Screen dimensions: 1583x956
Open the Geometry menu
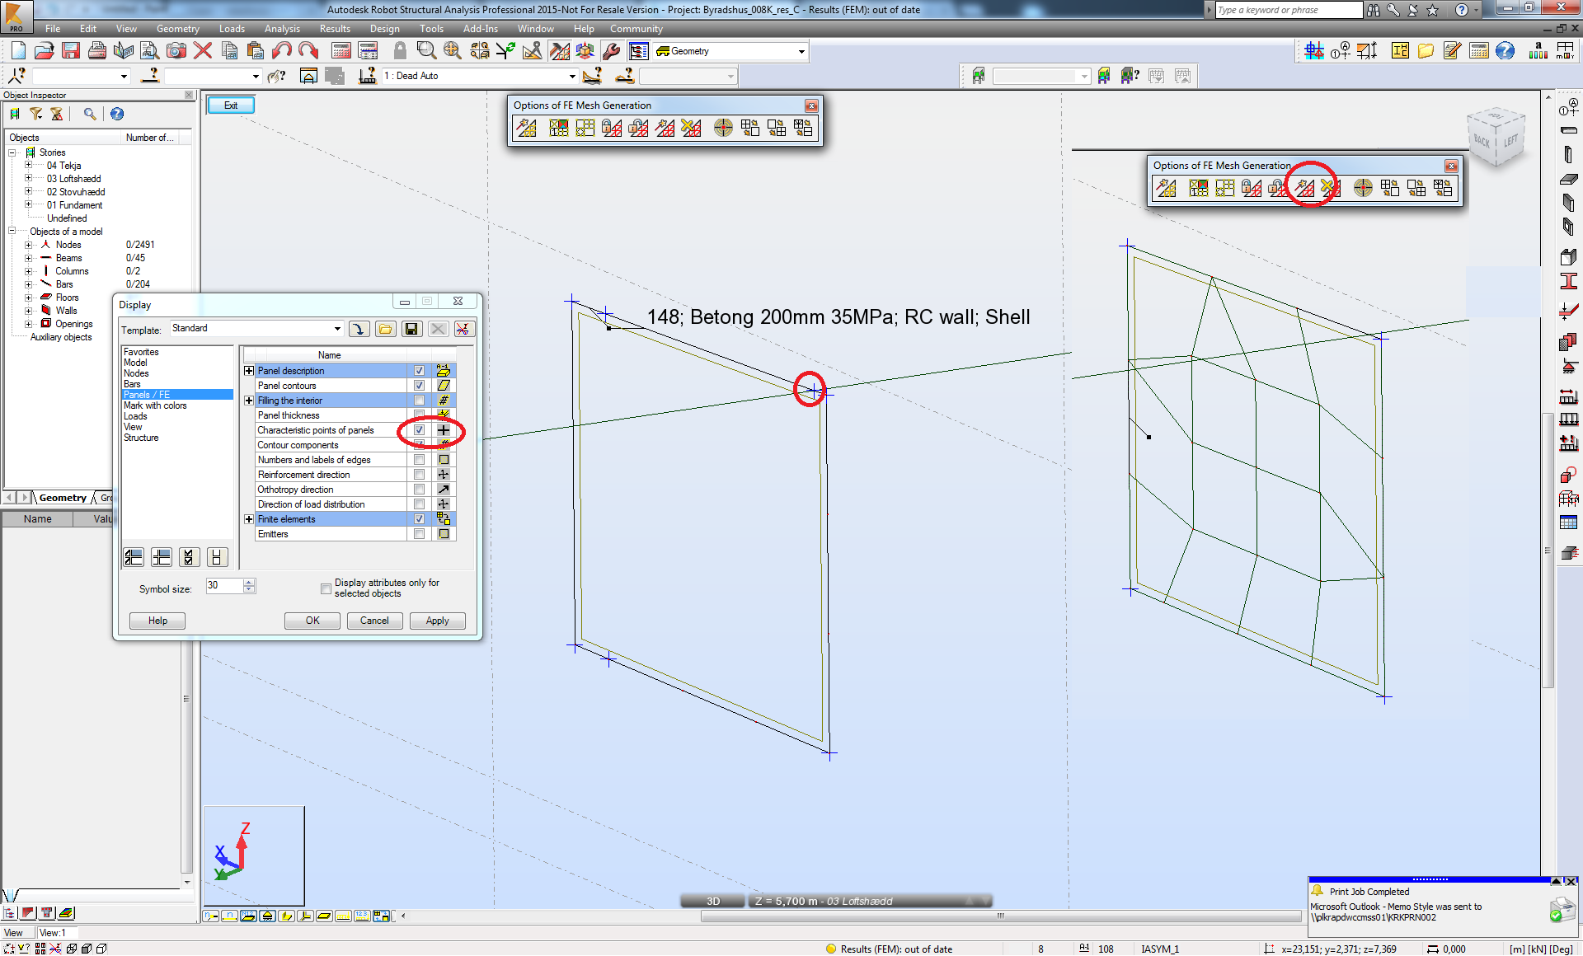point(178,28)
